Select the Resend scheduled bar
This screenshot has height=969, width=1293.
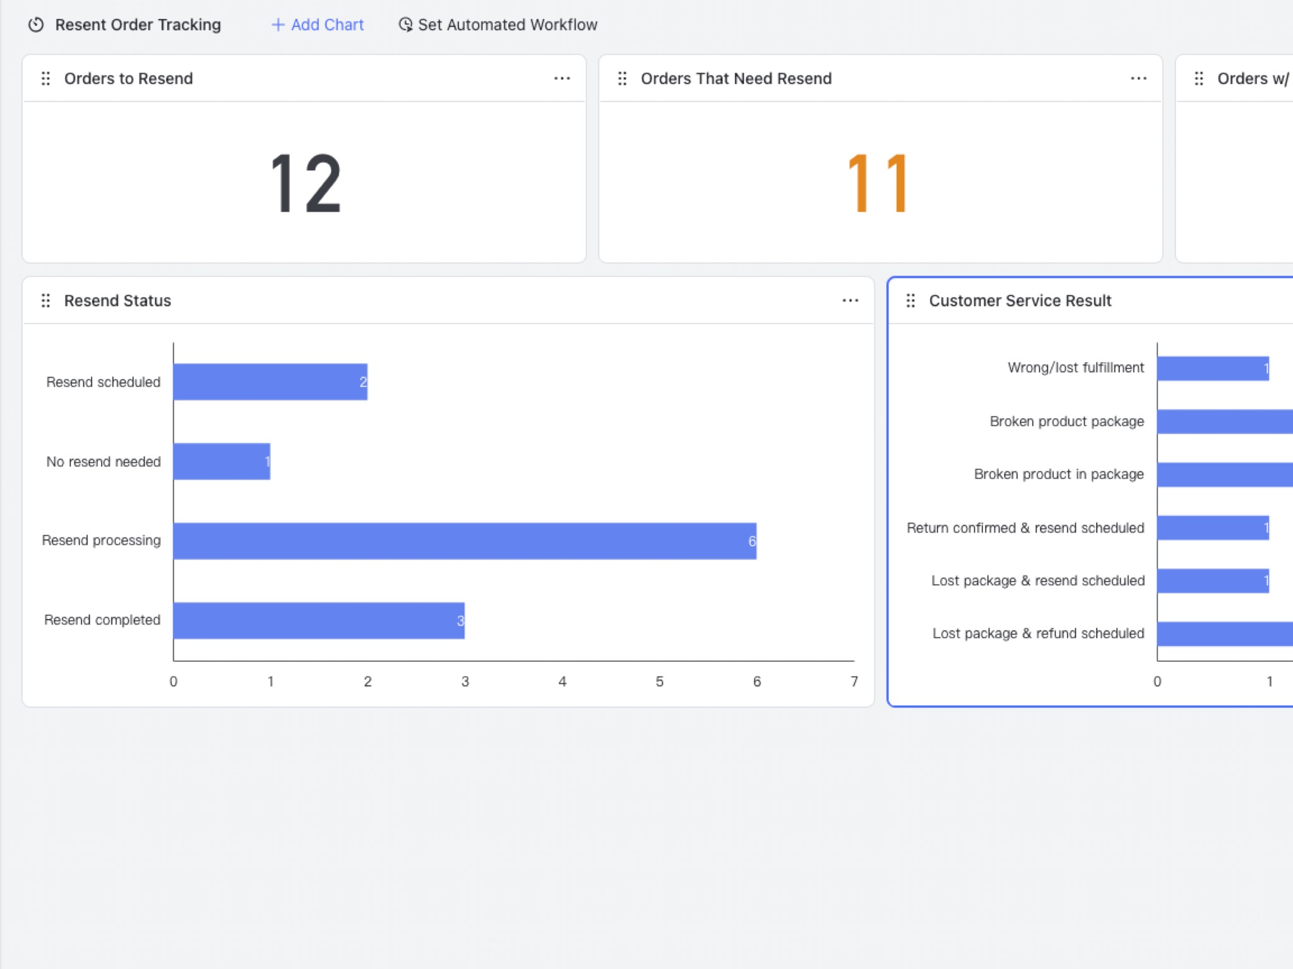(x=270, y=382)
